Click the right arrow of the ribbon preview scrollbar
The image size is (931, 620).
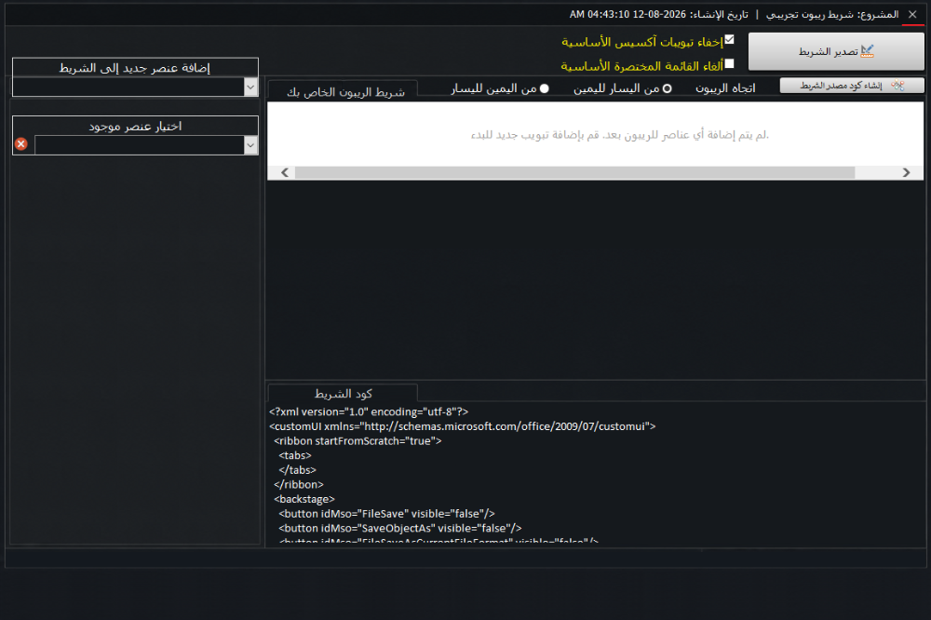click(x=906, y=173)
